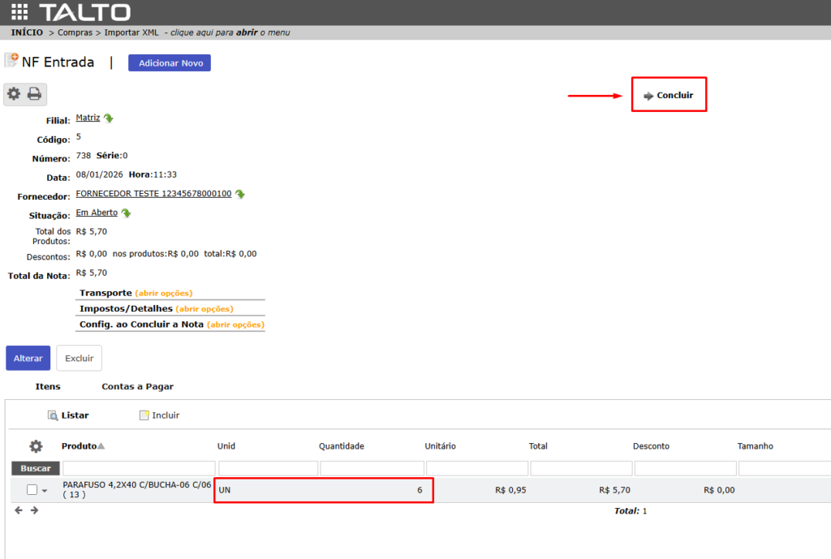Viewport: 831px width, 559px height.
Task: Open the dropdown arrow next to the row checkbox
Action: tap(45, 490)
